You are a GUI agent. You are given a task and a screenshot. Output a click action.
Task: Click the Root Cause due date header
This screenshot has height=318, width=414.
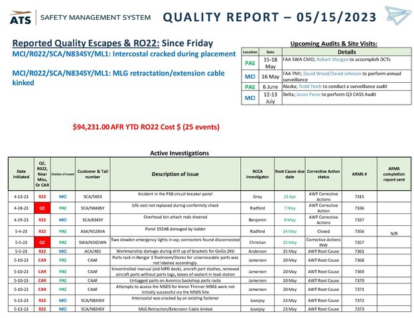tap(290, 174)
